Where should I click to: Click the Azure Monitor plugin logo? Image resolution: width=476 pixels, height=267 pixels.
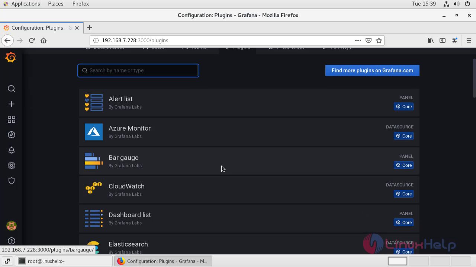click(94, 132)
